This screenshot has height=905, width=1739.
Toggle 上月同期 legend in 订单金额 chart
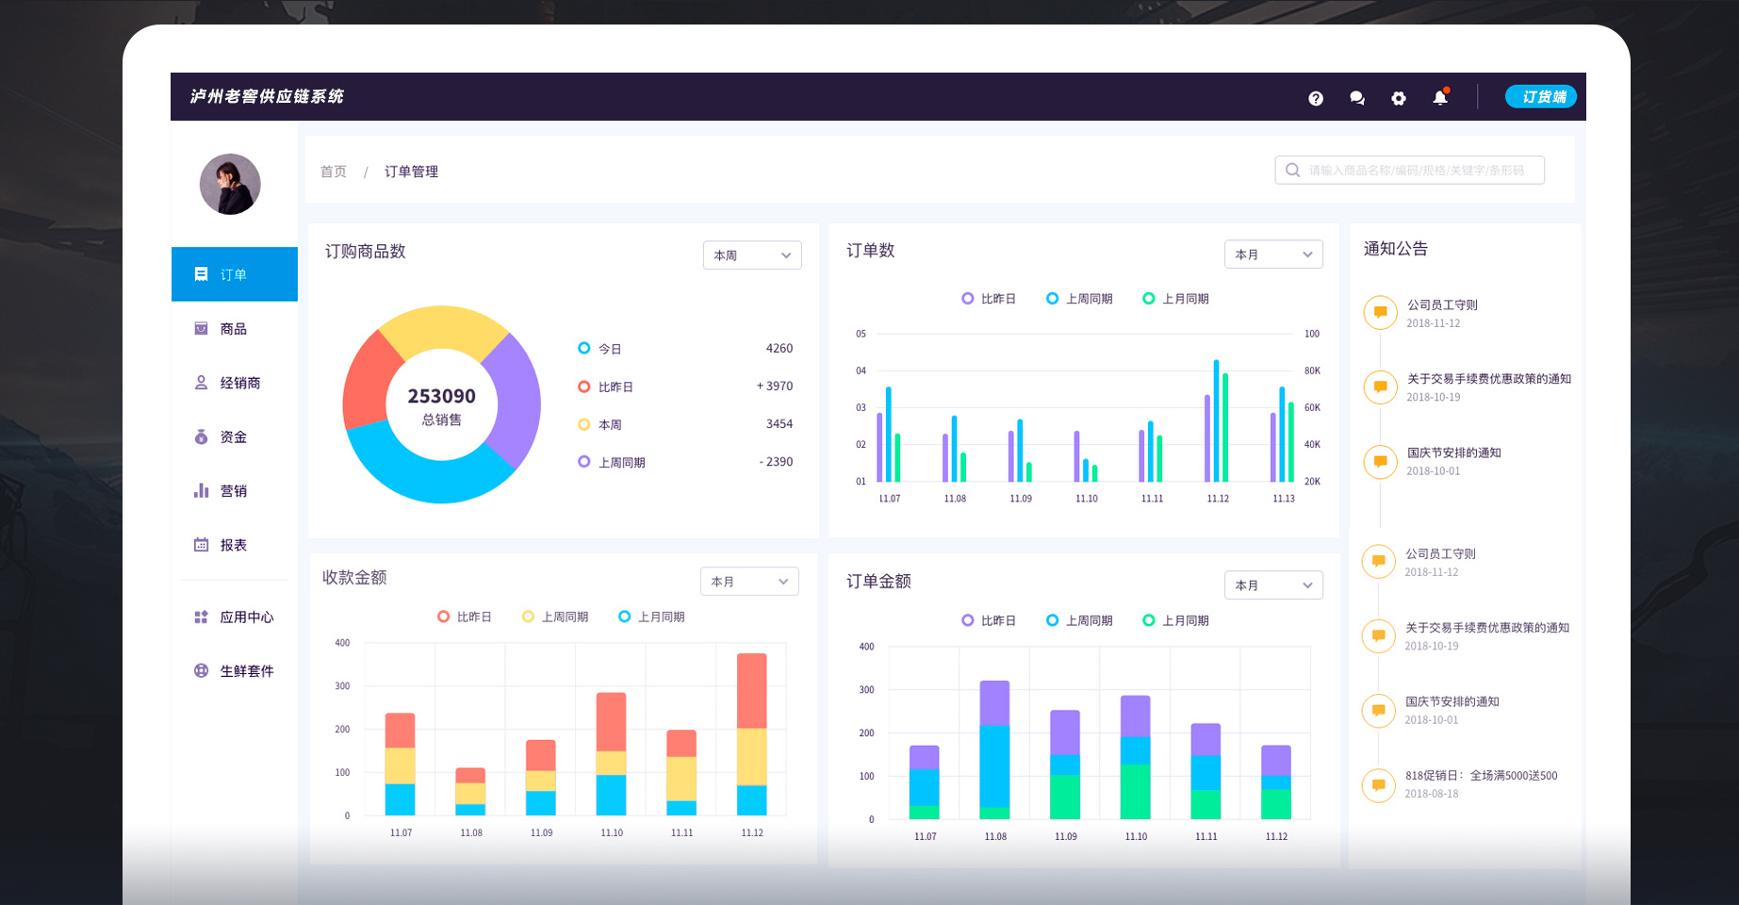point(1174,620)
